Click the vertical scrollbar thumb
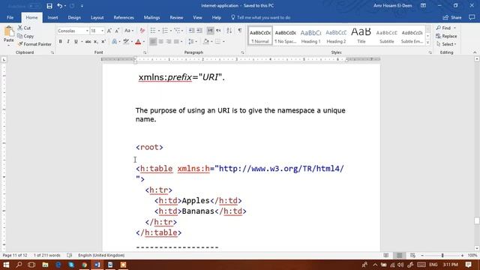 tap(477, 220)
